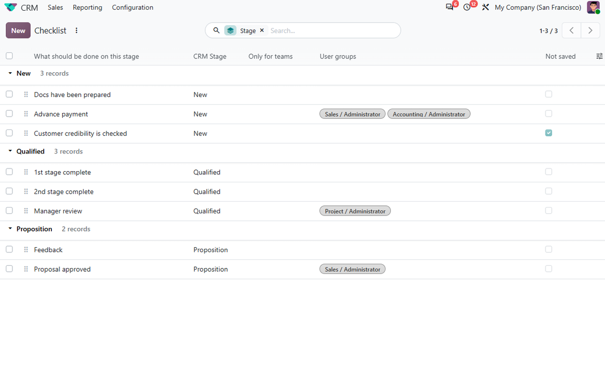Grab drag handle of 2nd stage complete
This screenshot has height=368, width=605.
tap(26, 191)
